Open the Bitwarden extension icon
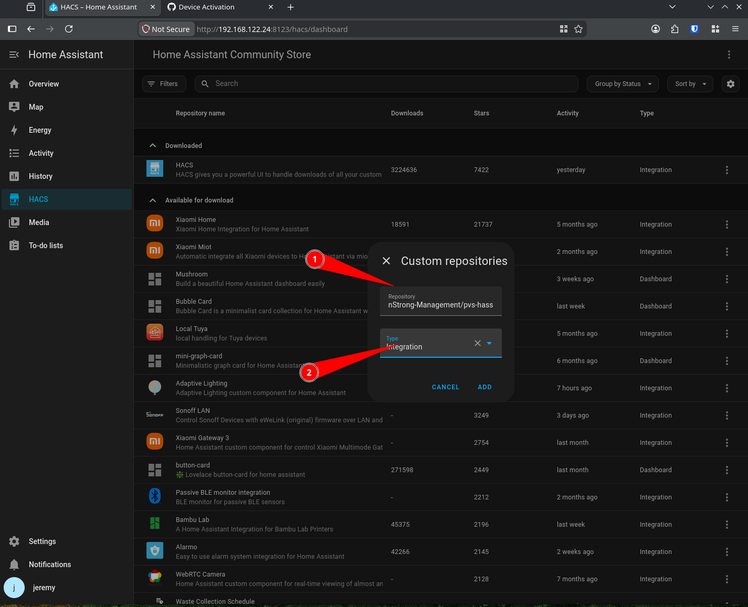Image resolution: width=748 pixels, height=607 pixels. (694, 29)
